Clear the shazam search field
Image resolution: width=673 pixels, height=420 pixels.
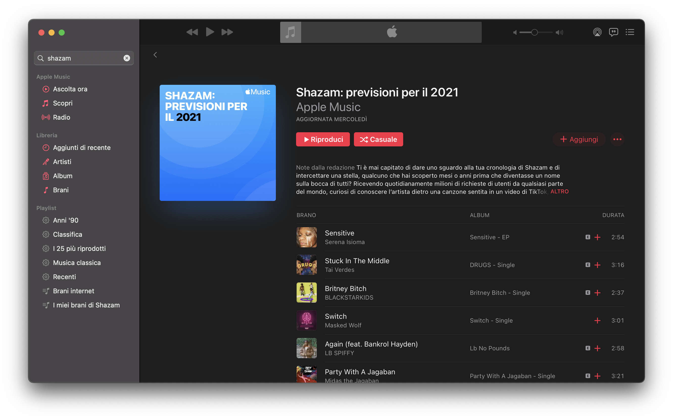[x=127, y=58]
